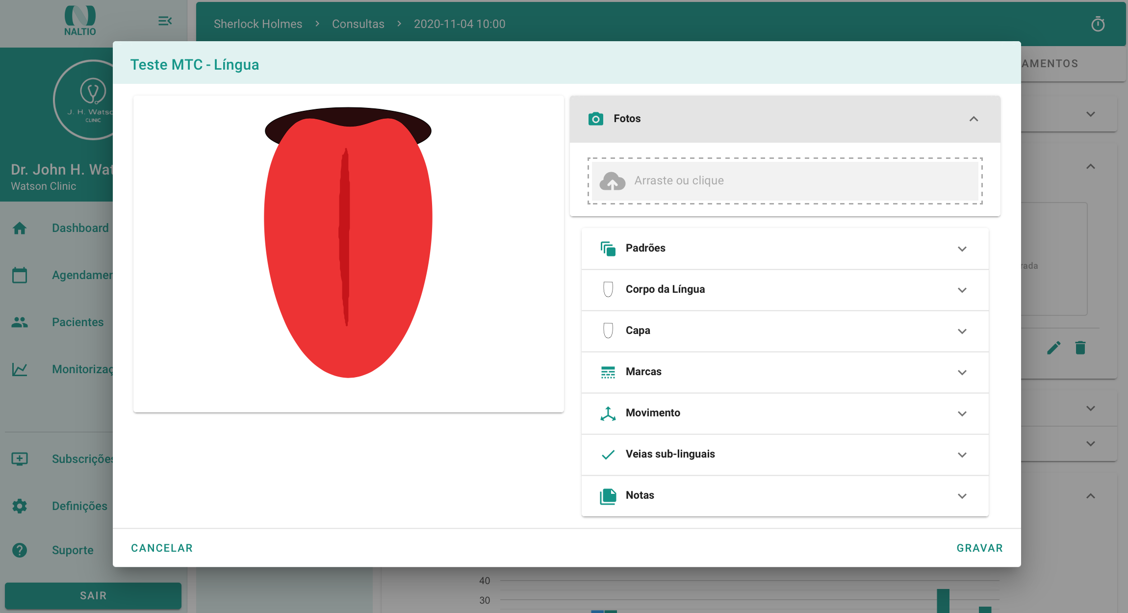
Task: Expand the Corpo da Língua section
Action: click(962, 290)
